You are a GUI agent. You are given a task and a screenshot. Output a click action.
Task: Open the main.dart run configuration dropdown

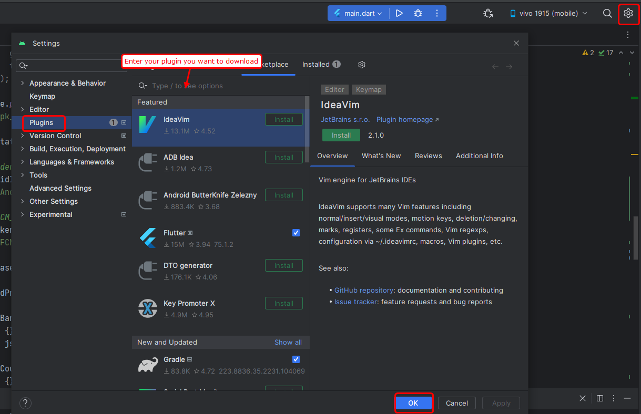point(358,13)
